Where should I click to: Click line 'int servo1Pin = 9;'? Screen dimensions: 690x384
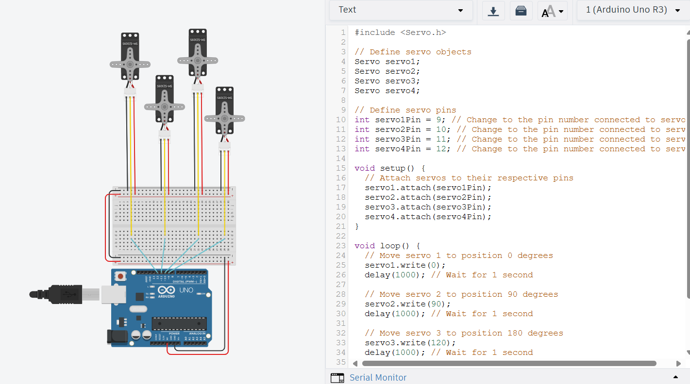pyautogui.click(x=400, y=120)
